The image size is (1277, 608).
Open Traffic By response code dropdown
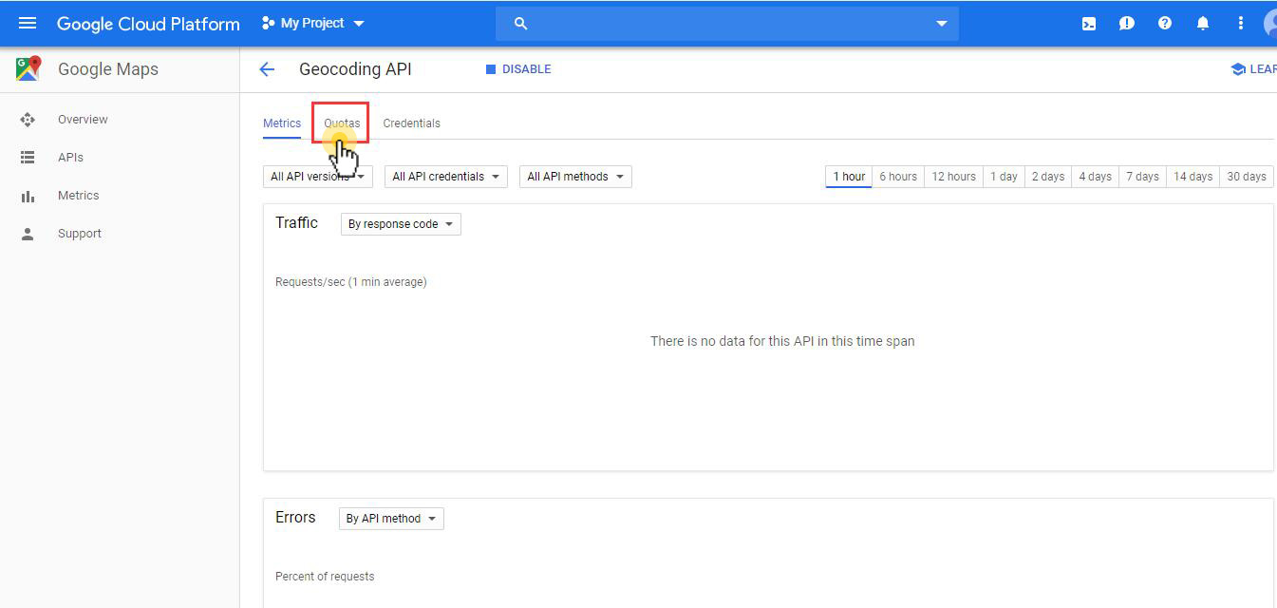click(401, 224)
